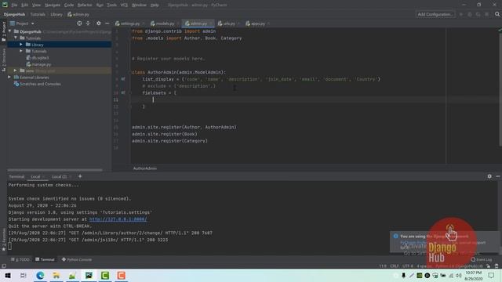
Task: Select db.sqlite3 in the project tree
Action: point(40,57)
